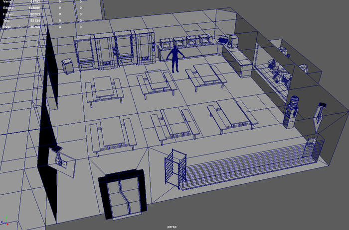This screenshot has height=230, width=349.
Task: Click the Faces label in the HUD
Action: pyautogui.click(x=8, y=15)
